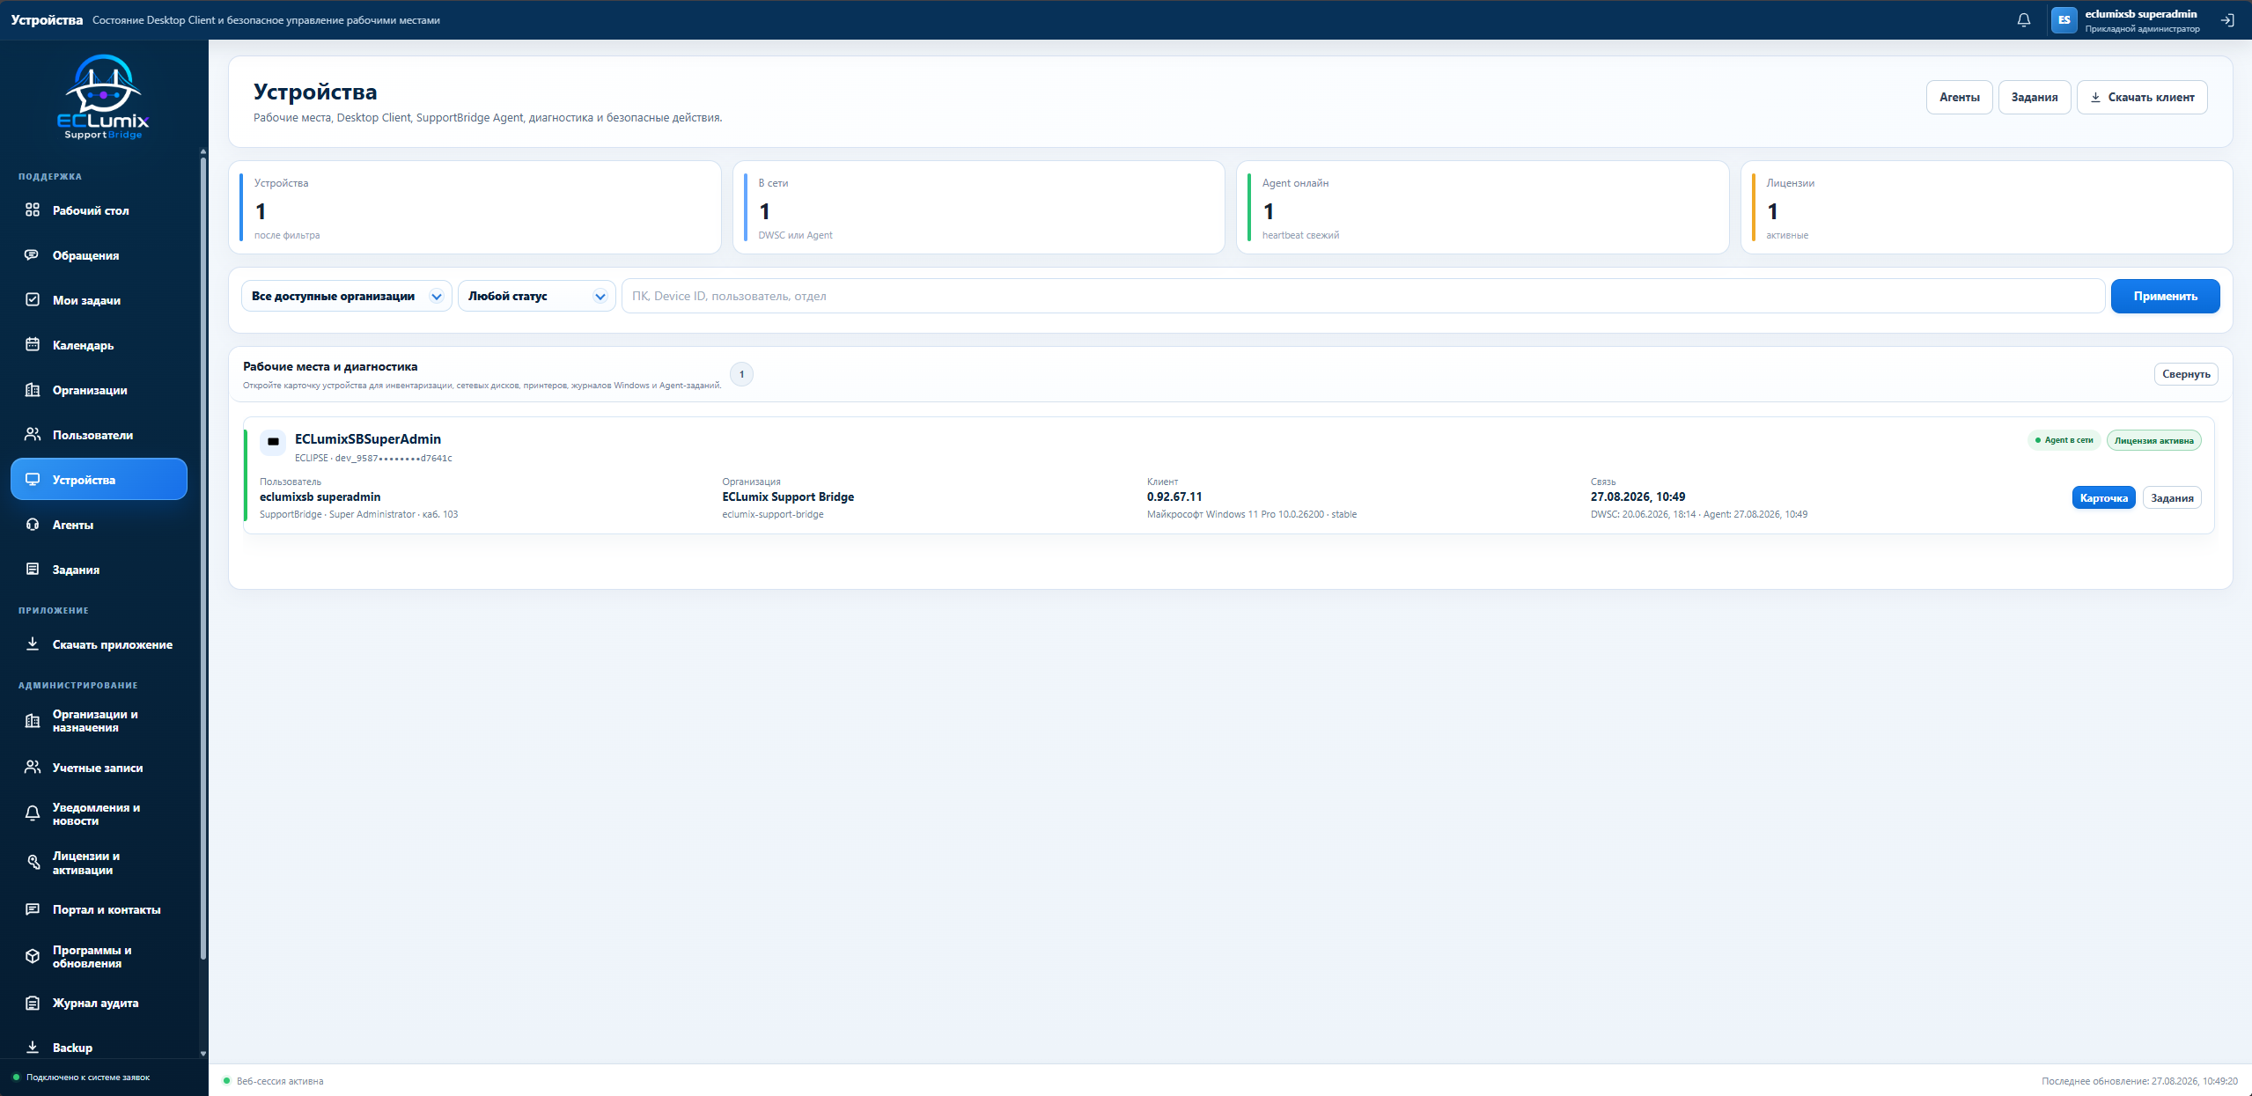Click the Пользователи people icon
This screenshot has height=1096, width=2252.
click(x=33, y=435)
